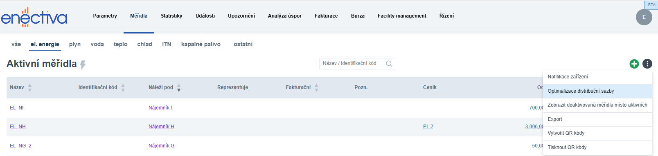This screenshot has width=658, height=156.
Task: Sort table by Název column arrows
Action: 30,87
